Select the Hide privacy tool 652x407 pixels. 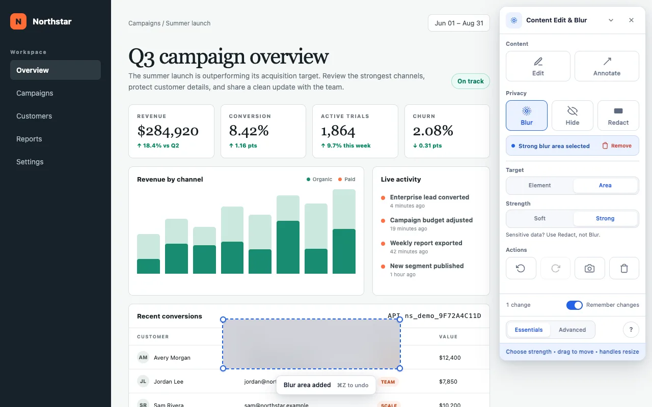pos(573,115)
